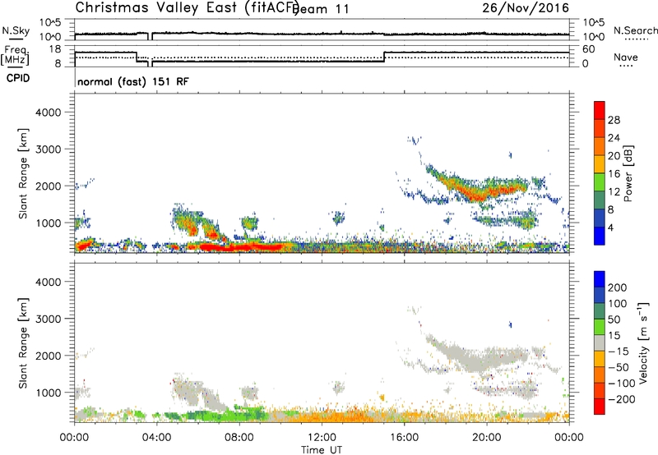Click the velocity value '-100' on color bar
Image resolution: width=658 pixels, height=455 pixels.
pyautogui.click(x=621, y=383)
